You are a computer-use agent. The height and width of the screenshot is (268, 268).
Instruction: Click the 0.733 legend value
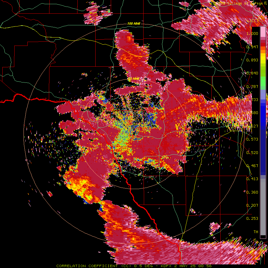pos(252,100)
